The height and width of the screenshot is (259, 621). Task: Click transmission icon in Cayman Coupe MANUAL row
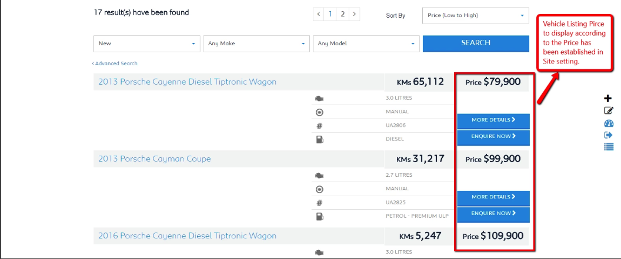319,189
